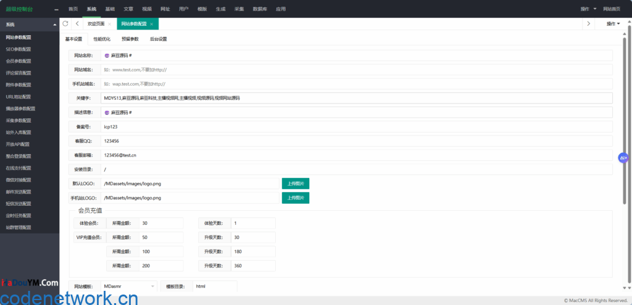Select the 基本设置 tab
632x305 pixels.
pos(73,39)
